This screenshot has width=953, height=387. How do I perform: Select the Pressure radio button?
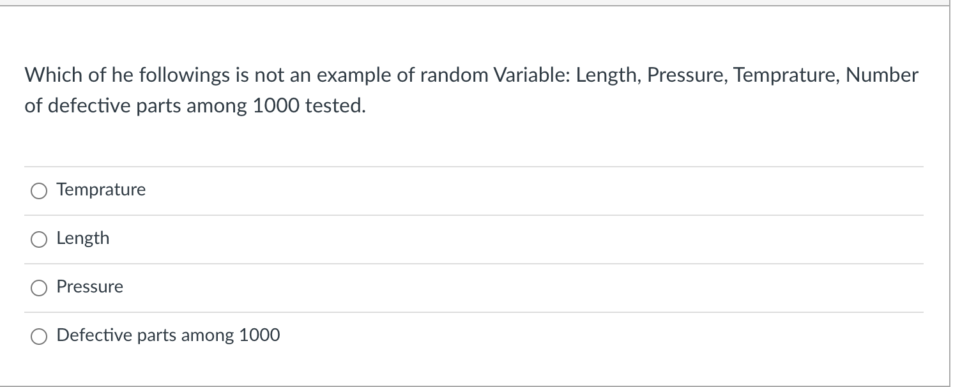(39, 287)
